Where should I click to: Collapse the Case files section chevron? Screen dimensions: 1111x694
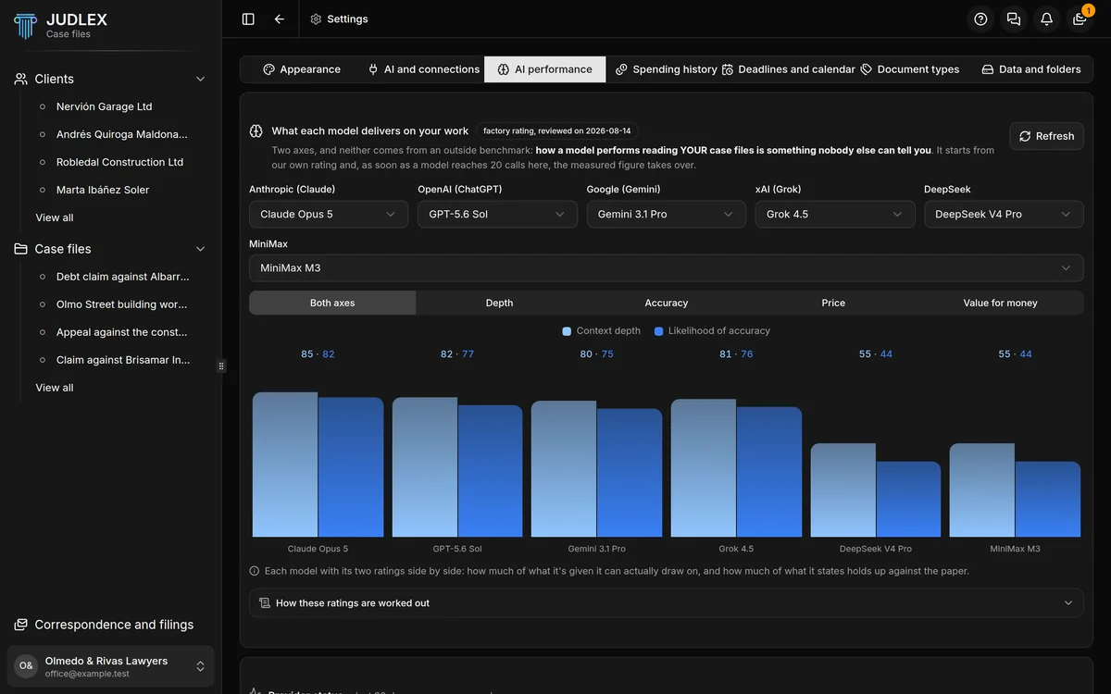tap(200, 249)
